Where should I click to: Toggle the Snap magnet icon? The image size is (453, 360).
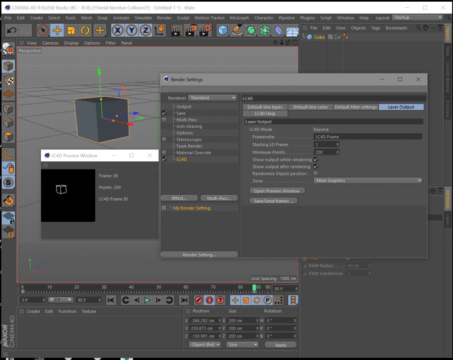tap(8, 200)
